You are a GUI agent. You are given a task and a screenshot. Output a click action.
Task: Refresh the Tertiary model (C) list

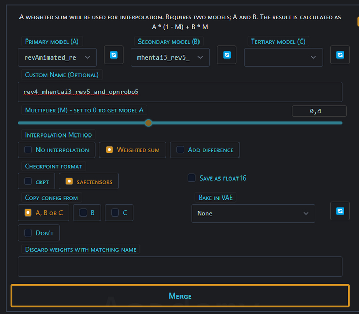coord(340,55)
